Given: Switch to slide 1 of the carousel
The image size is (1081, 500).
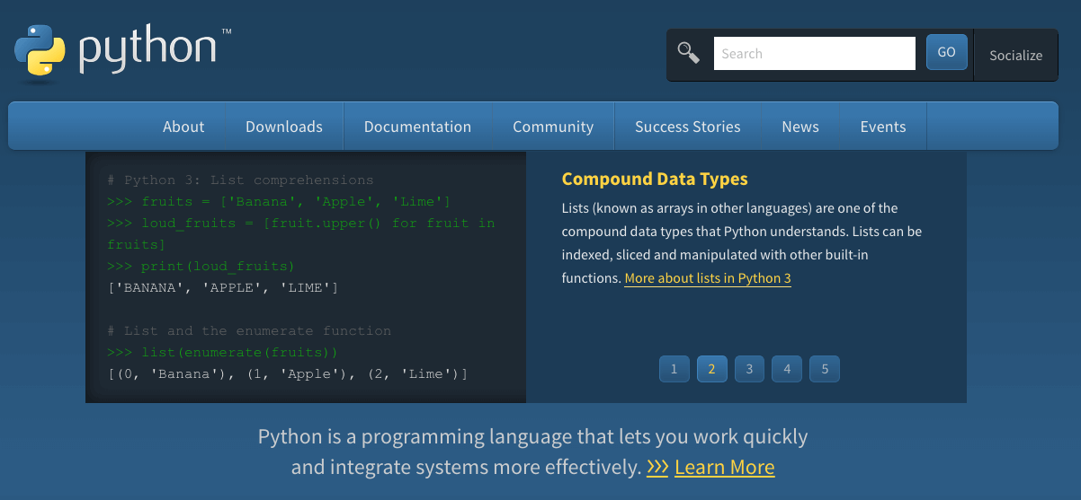Looking at the screenshot, I should 675,369.
